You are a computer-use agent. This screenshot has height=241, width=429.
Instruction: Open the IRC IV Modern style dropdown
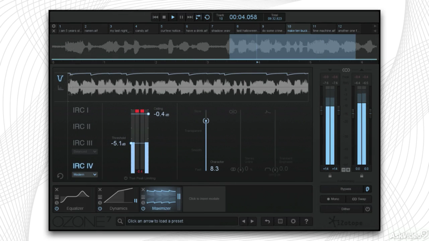pyautogui.click(x=85, y=175)
